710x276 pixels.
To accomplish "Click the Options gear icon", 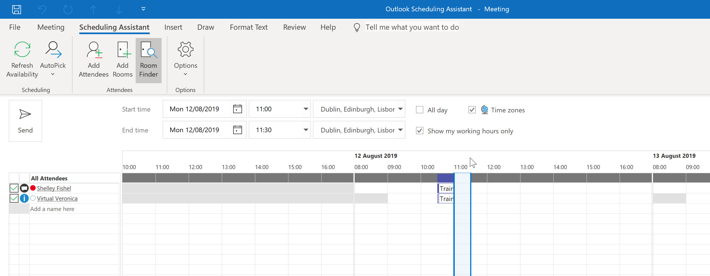I will tap(185, 49).
